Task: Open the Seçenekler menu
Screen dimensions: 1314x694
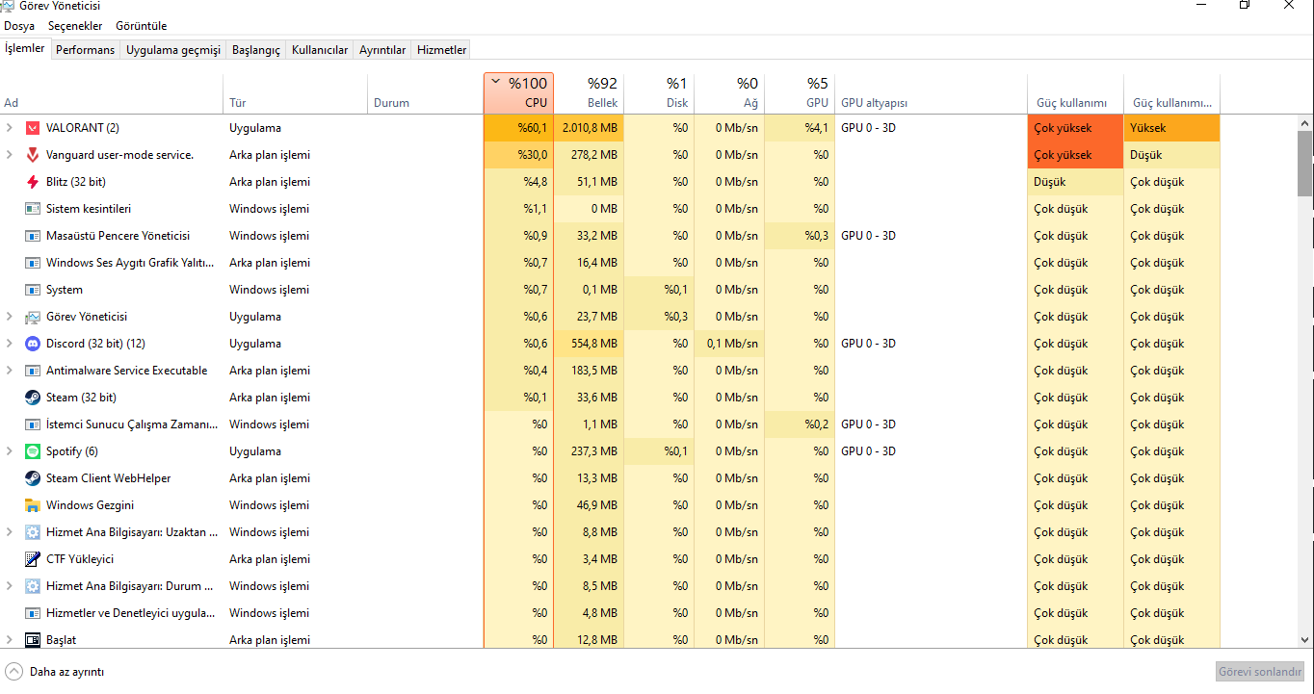Action: point(75,26)
